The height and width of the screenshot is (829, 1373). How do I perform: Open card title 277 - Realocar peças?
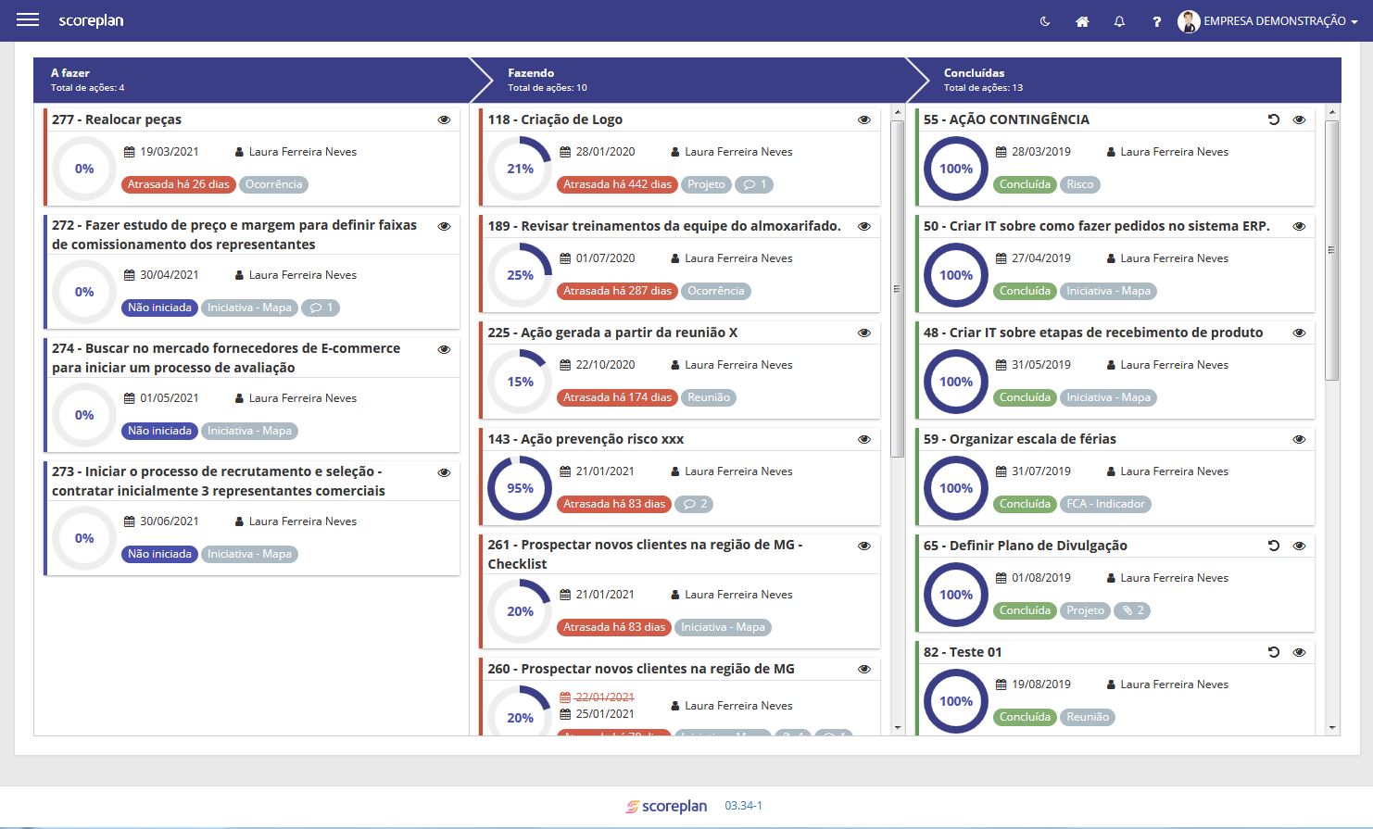tap(117, 119)
